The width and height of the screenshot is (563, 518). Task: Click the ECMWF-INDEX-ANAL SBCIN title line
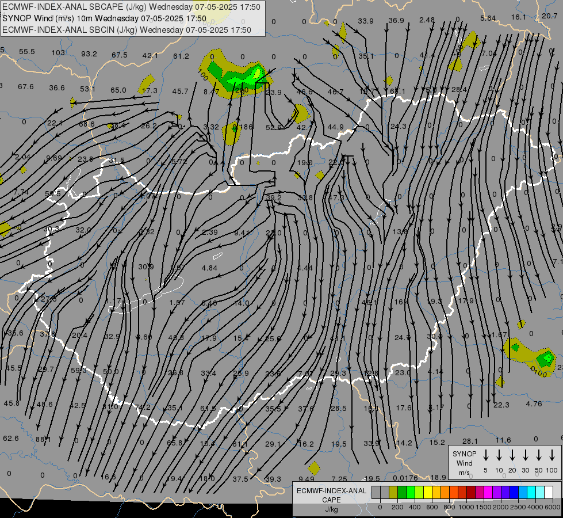tap(127, 30)
